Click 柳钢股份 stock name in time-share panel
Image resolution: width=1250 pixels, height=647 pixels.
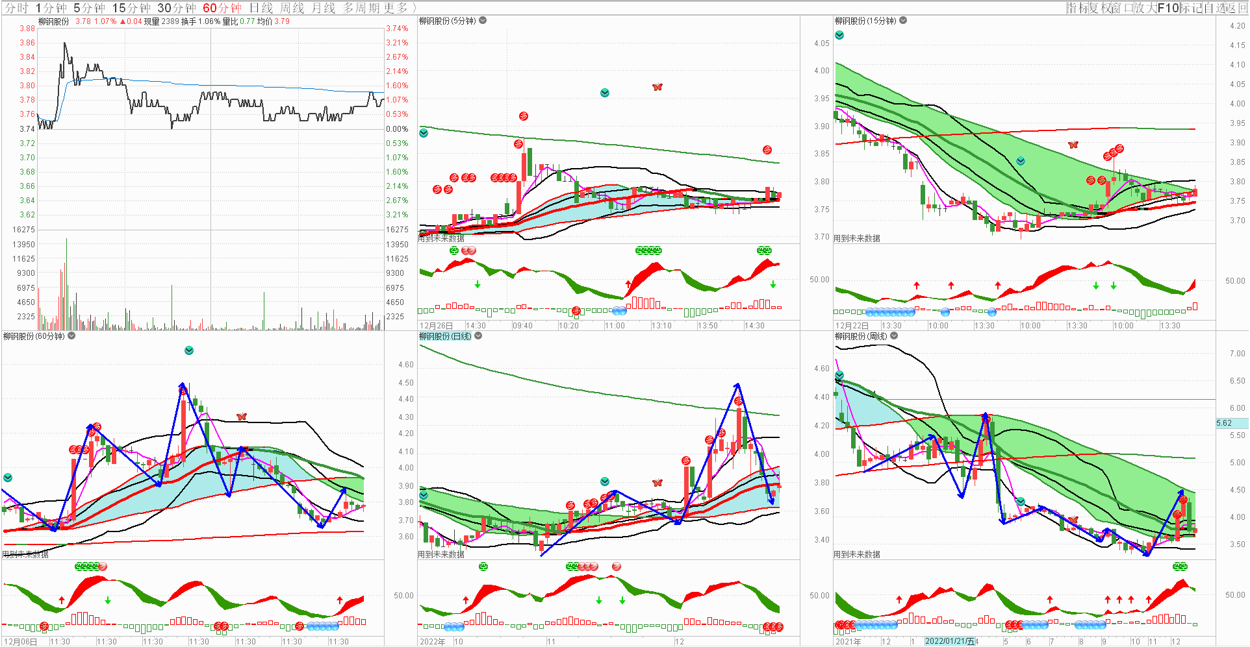53,21
